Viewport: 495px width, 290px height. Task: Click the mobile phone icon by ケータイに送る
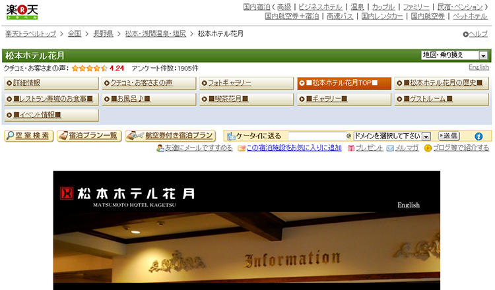[231, 136]
